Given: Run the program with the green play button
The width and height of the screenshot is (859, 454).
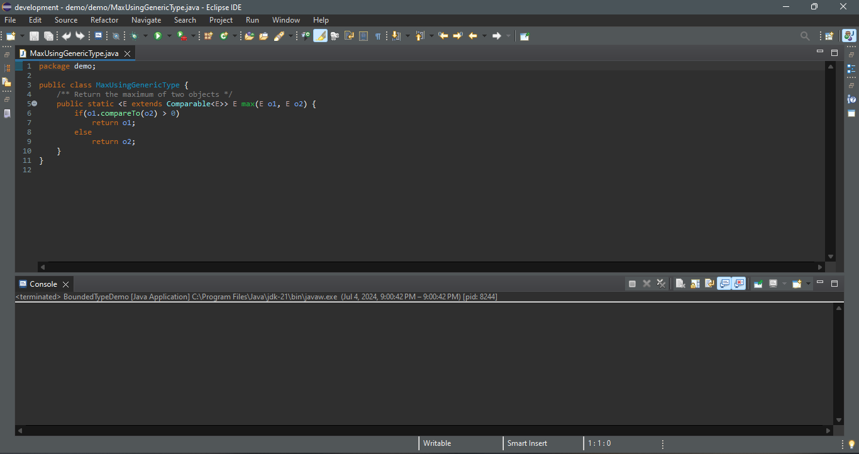Looking at the screenshot, I should (x=158, y=36).
